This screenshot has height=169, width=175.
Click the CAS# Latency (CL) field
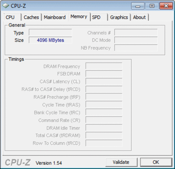[x=104, y=81]
